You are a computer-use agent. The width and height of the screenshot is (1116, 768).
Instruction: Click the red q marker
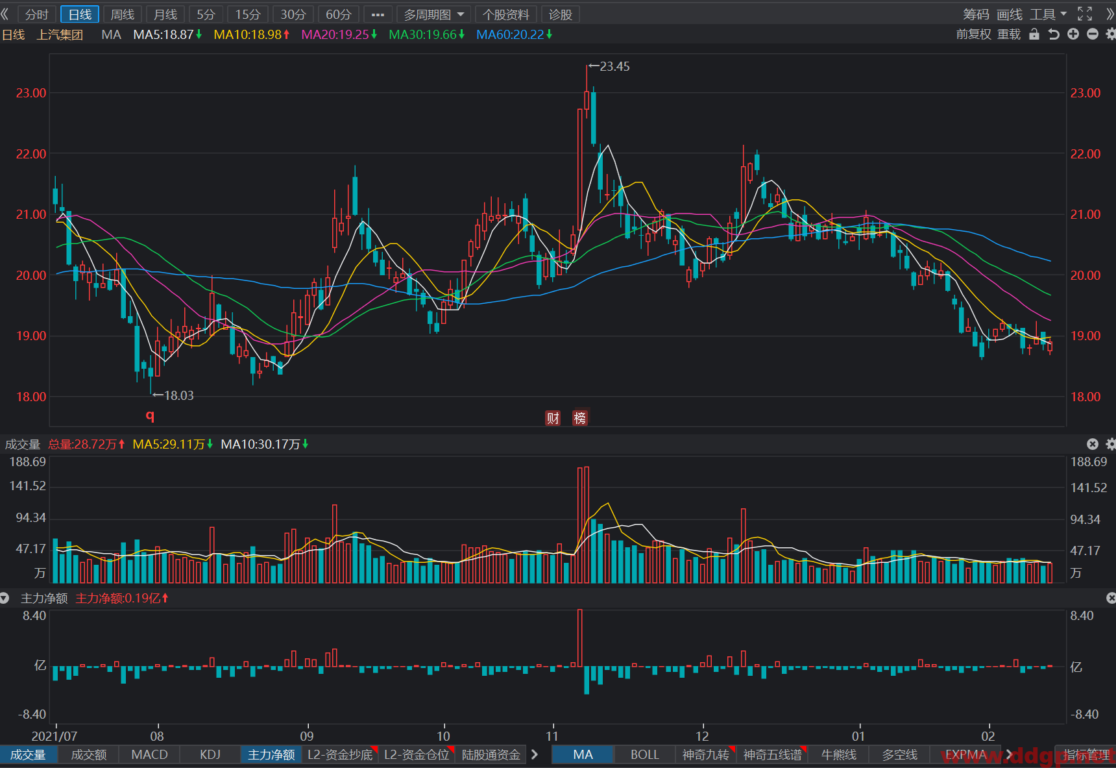pyautogui.click(x=150, y=415)
